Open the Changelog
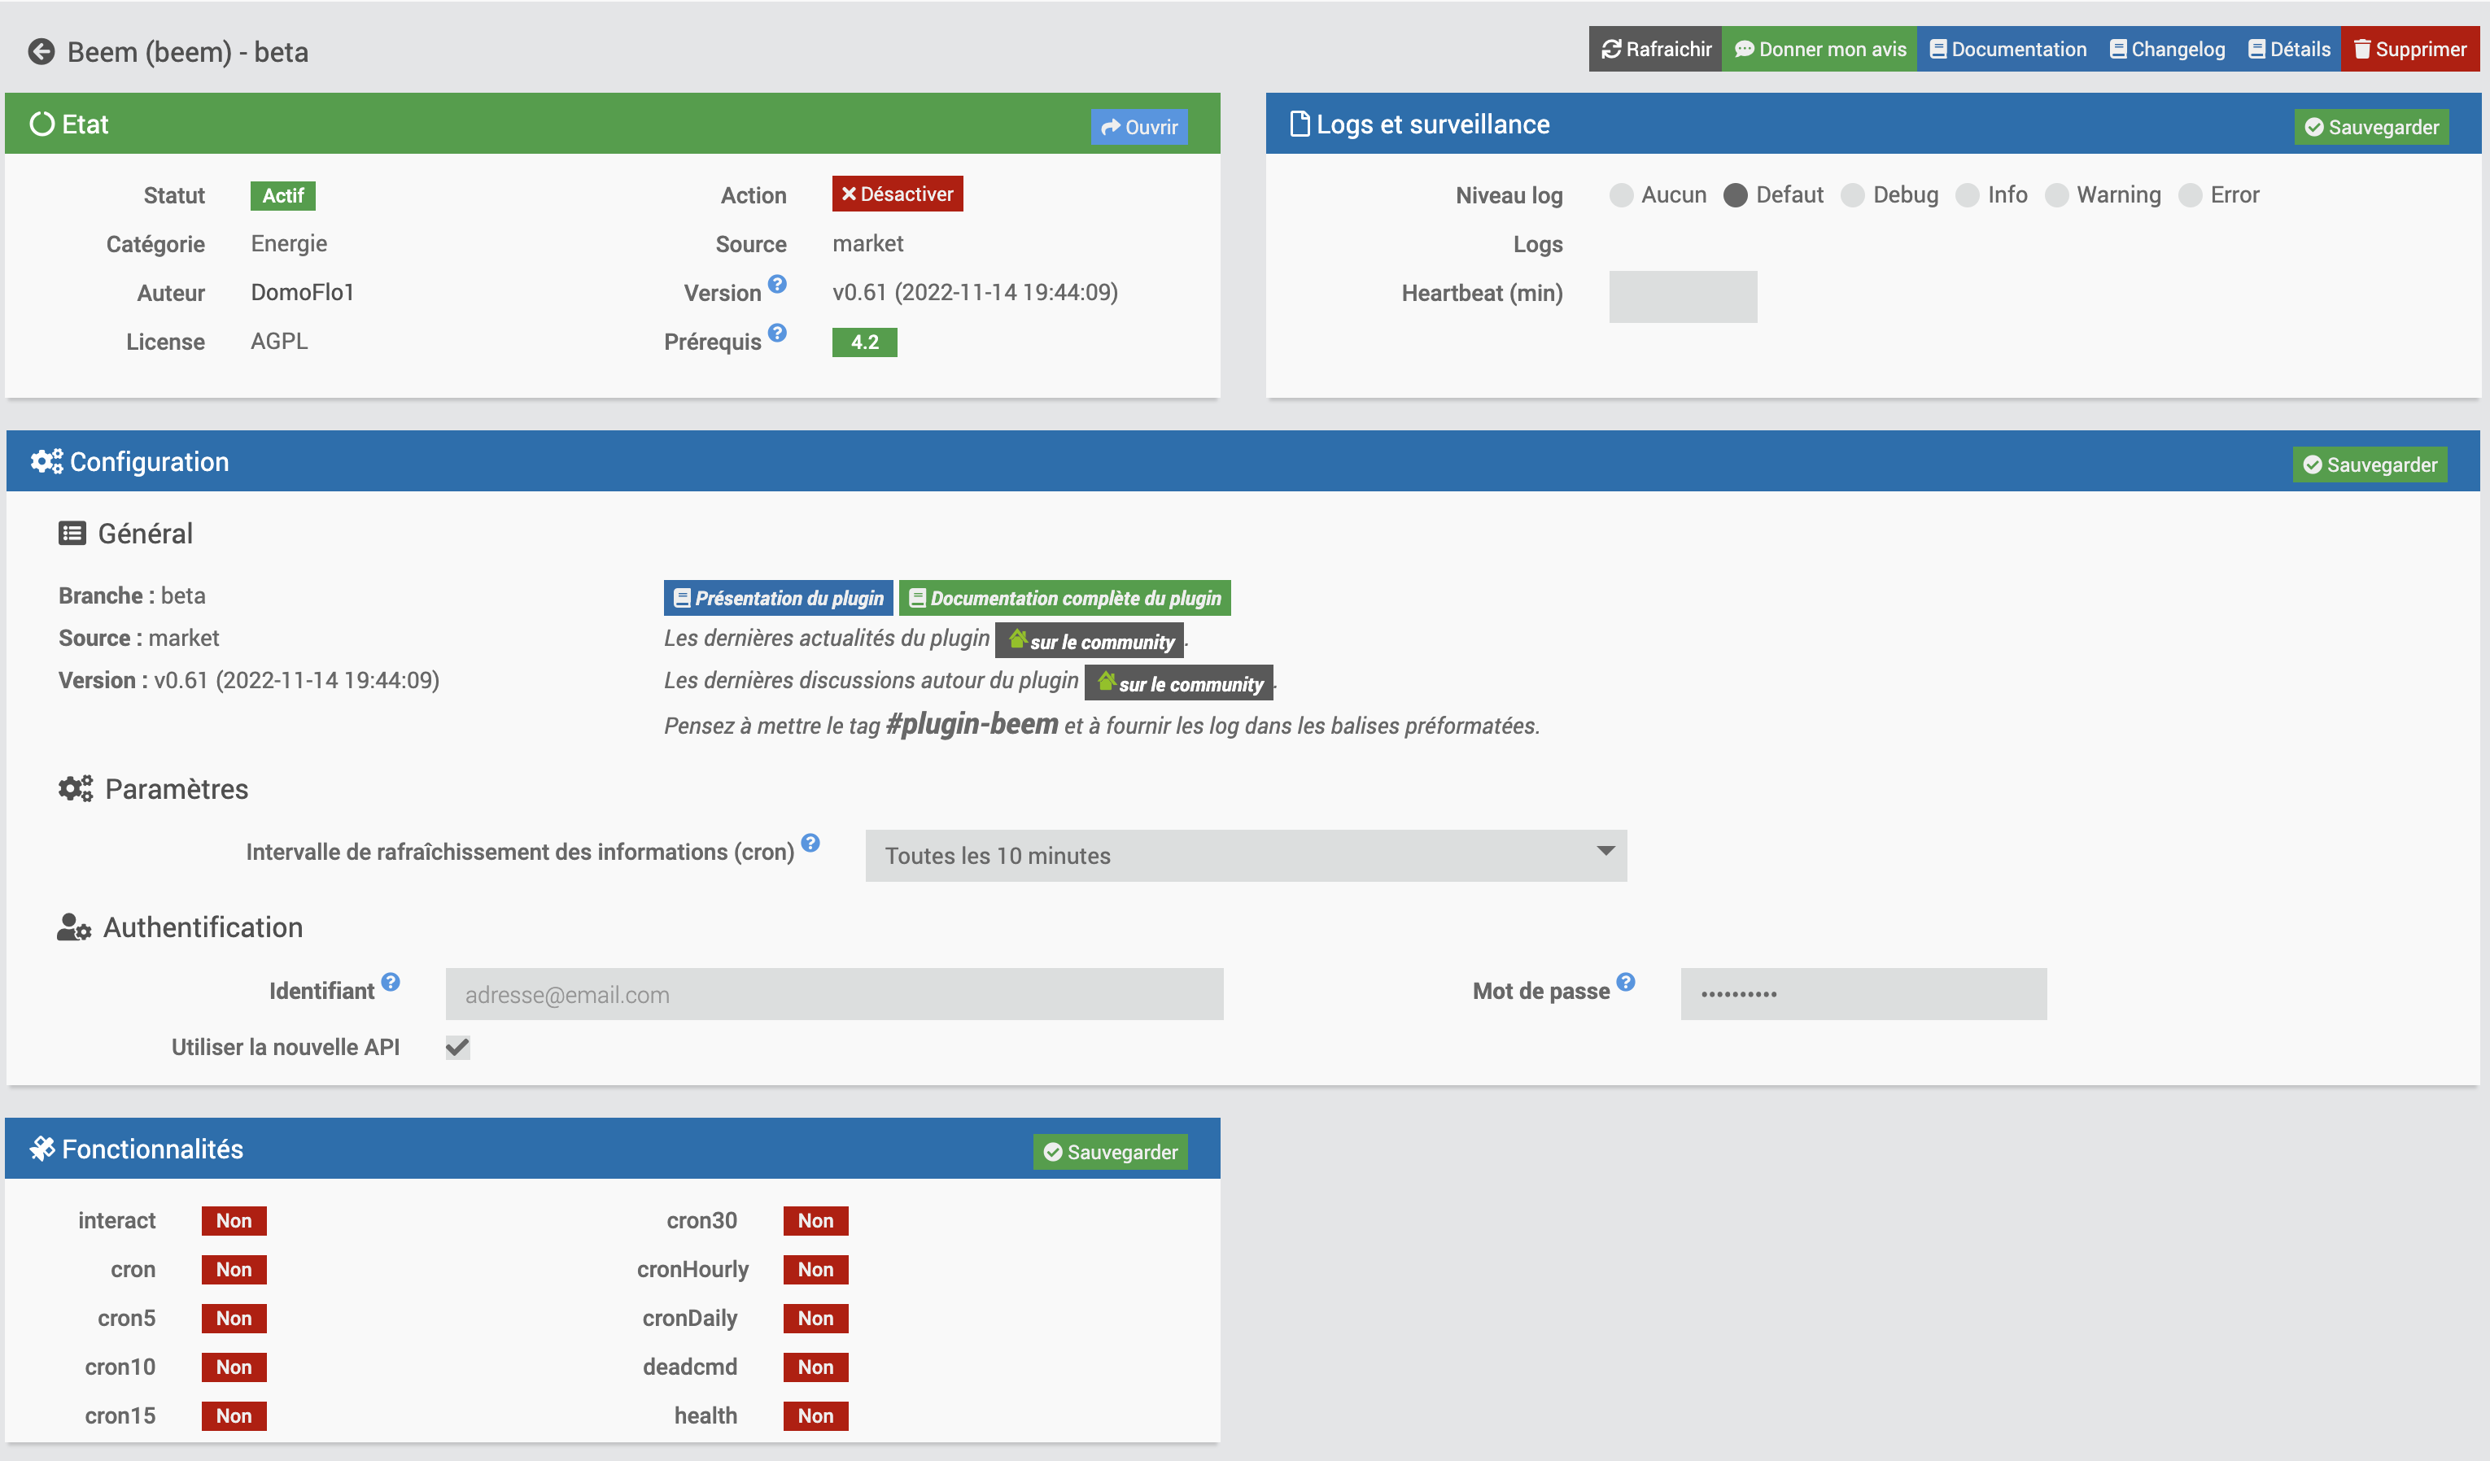 pos(2167,50)
